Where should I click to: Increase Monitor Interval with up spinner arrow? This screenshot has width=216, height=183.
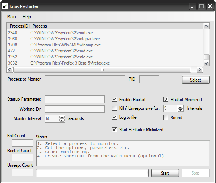pyautogui.click(x=62, y=117)
